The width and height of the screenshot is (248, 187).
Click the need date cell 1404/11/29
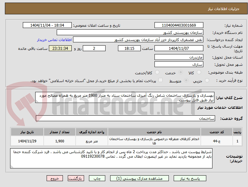point(27,141)
